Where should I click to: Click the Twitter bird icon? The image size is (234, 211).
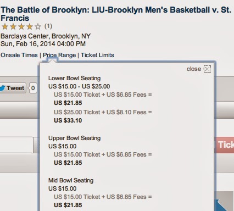click(2, 88)
